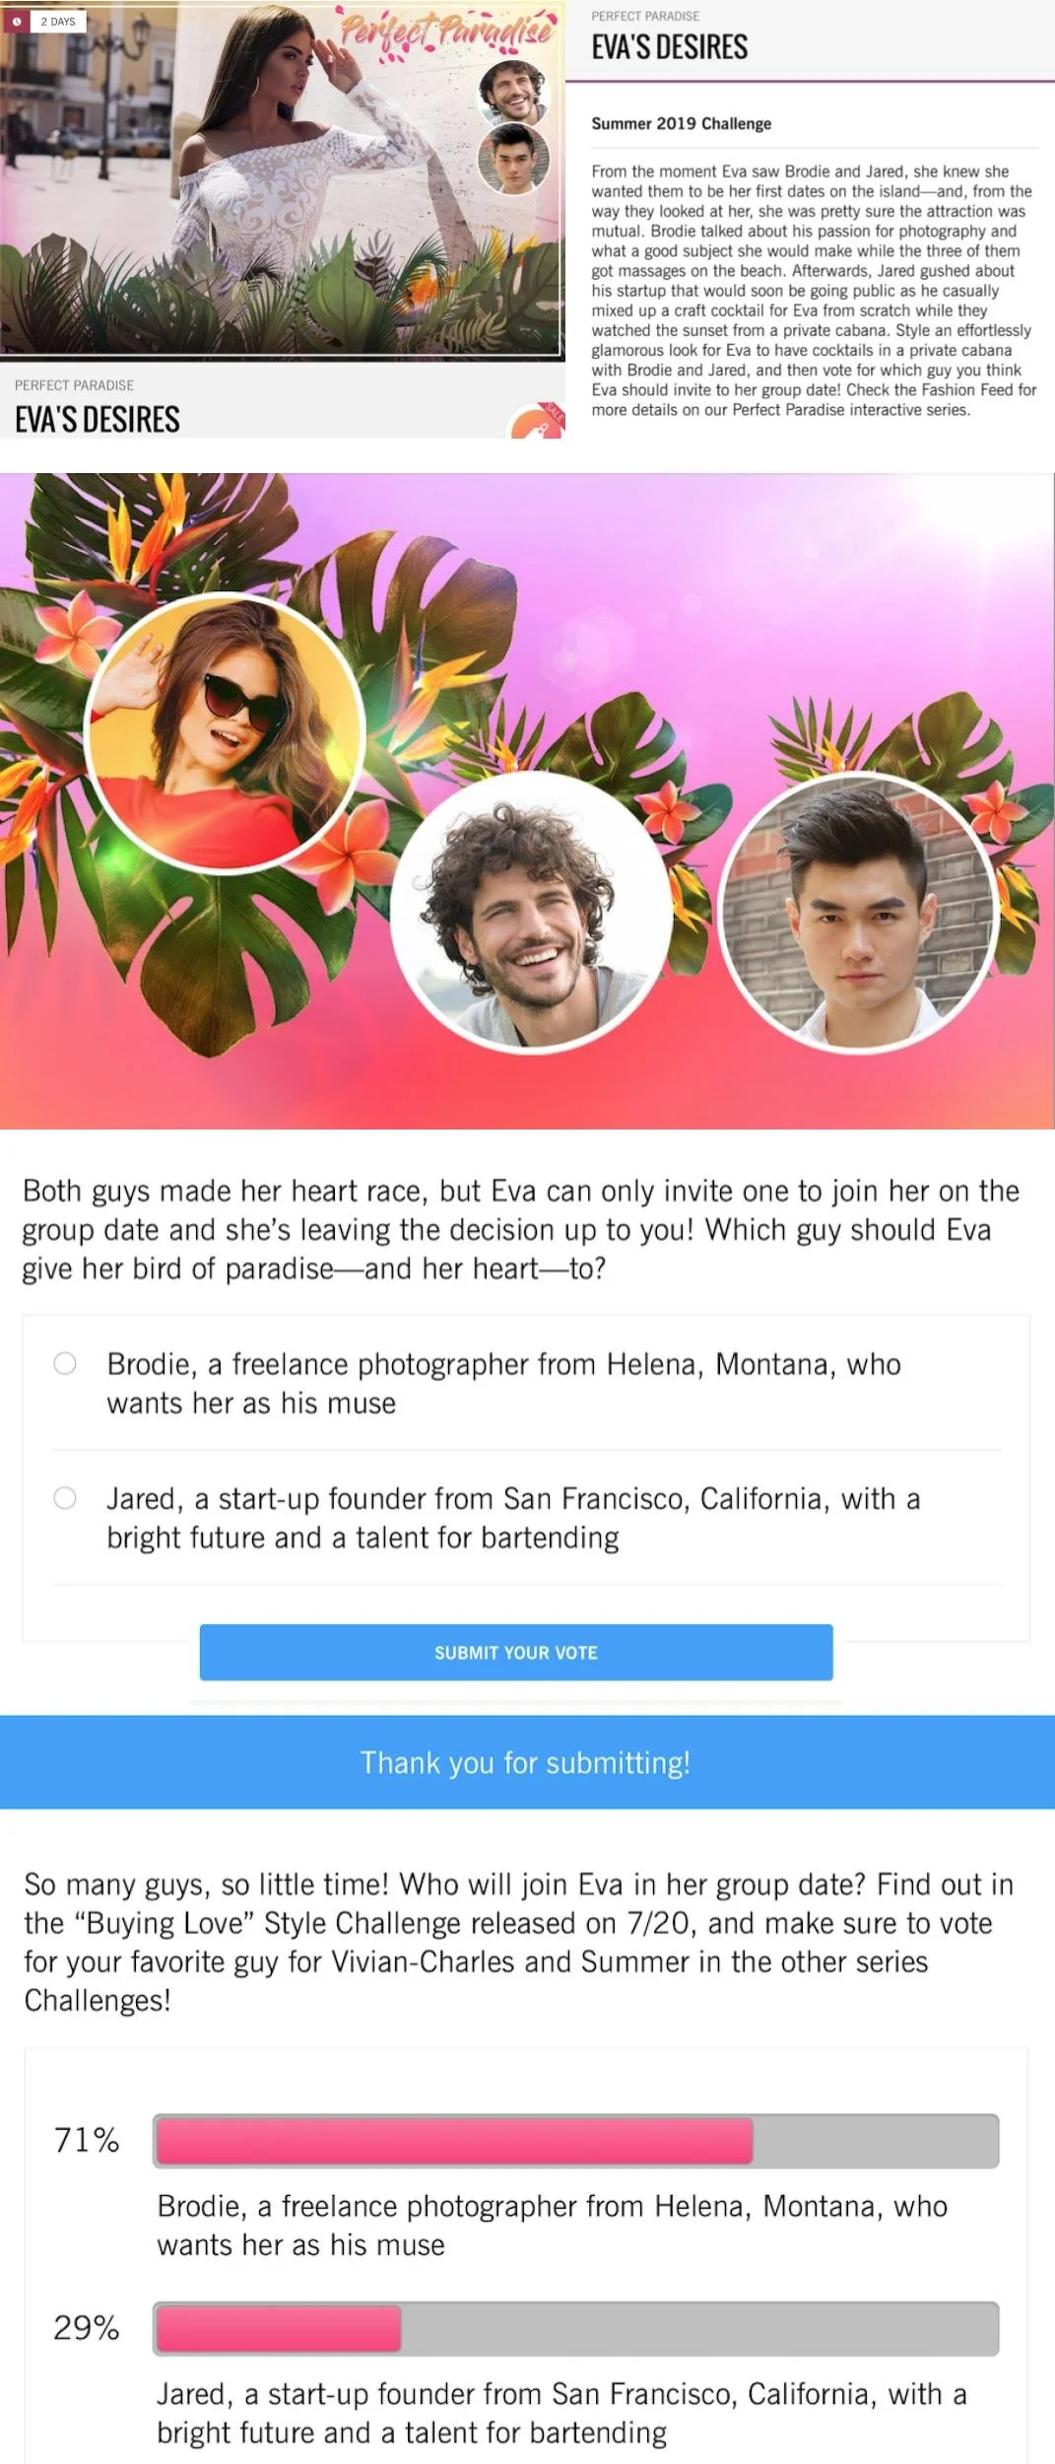
Task: Select the Jared start-up founder radio option
Action: click(x=65, y=1498)
